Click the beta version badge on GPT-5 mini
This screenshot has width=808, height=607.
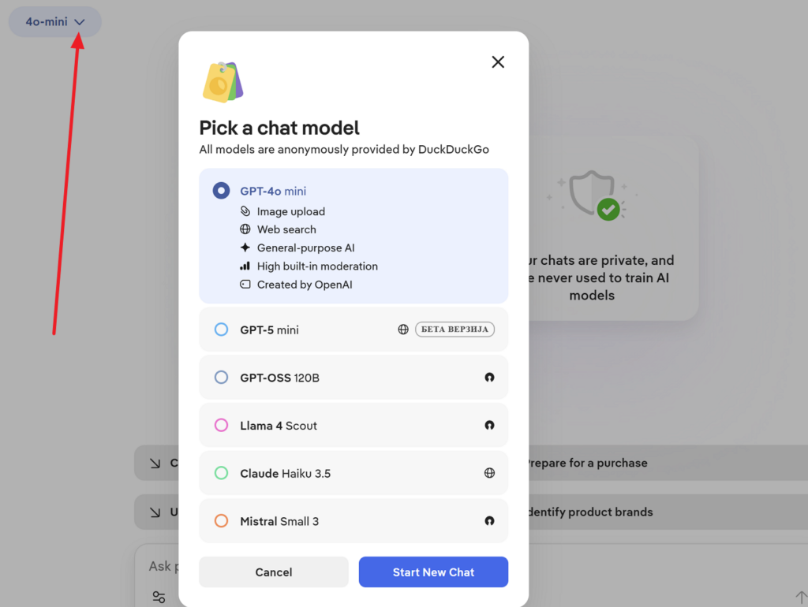click(454, 330)
